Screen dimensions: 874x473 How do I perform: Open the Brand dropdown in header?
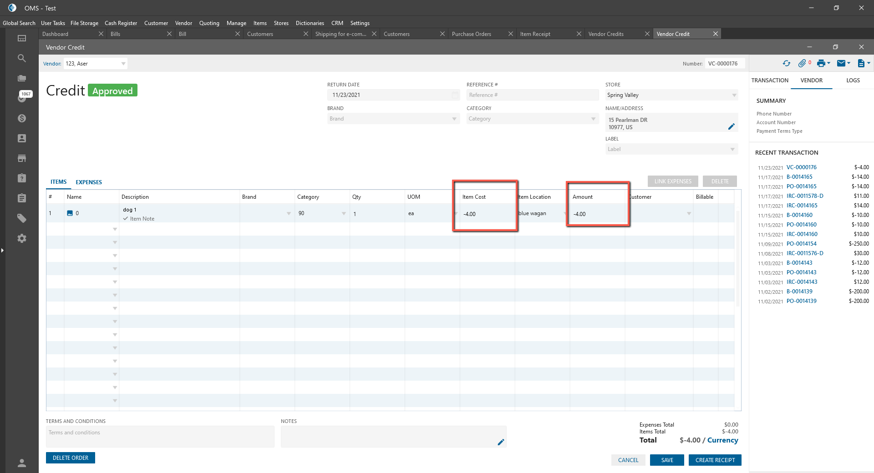coord(454,119)
